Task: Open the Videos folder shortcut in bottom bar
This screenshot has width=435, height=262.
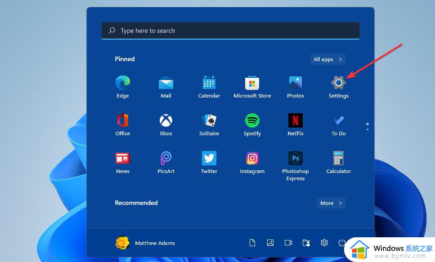Action: click(x=288, y=243)
